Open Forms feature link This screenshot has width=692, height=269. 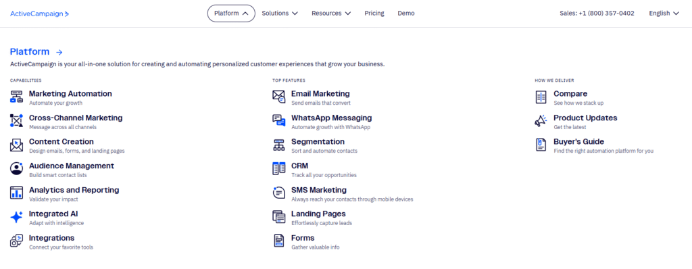303,238
